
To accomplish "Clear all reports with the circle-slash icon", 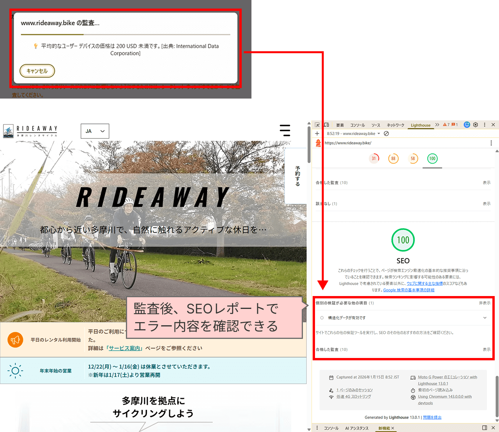I will [x=386, y=134].
